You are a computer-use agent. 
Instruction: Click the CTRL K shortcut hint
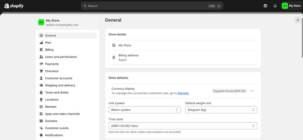[215, 6]
